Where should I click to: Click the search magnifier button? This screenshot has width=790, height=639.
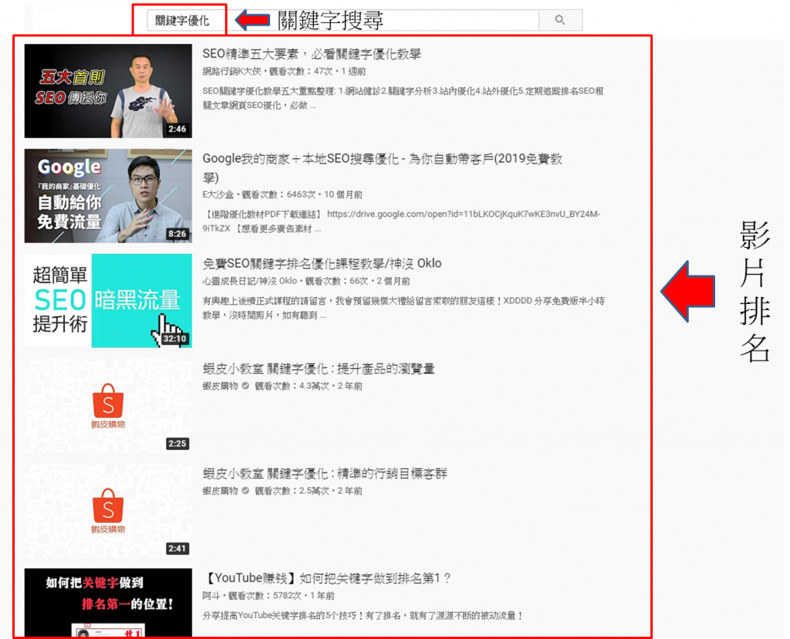(x=560, y=20)
